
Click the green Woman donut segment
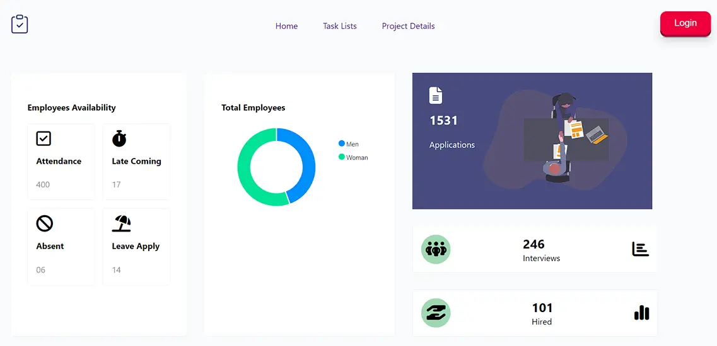(245, 171)
